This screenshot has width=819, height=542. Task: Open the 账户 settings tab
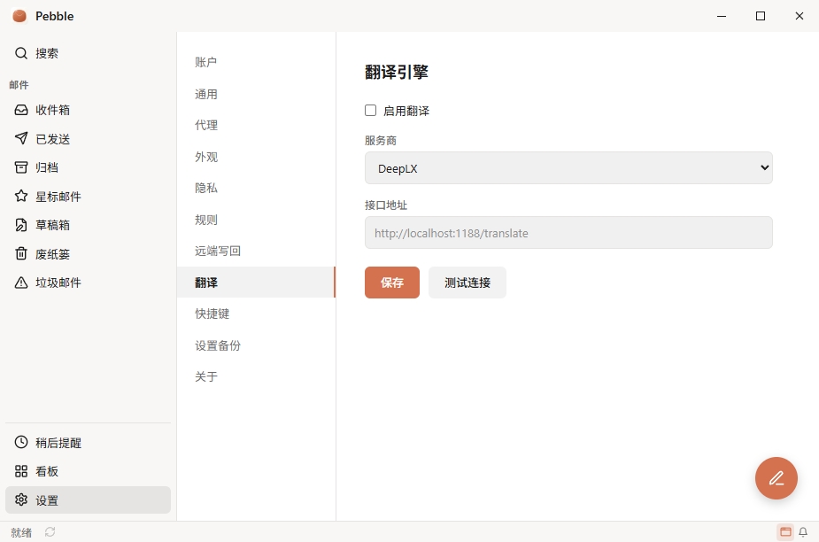pos(256,62)
